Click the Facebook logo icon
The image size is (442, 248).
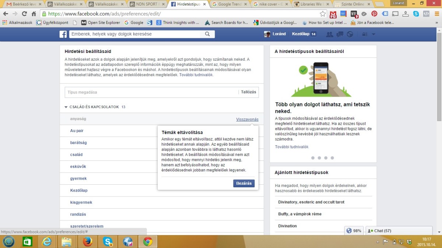point(63,34)
